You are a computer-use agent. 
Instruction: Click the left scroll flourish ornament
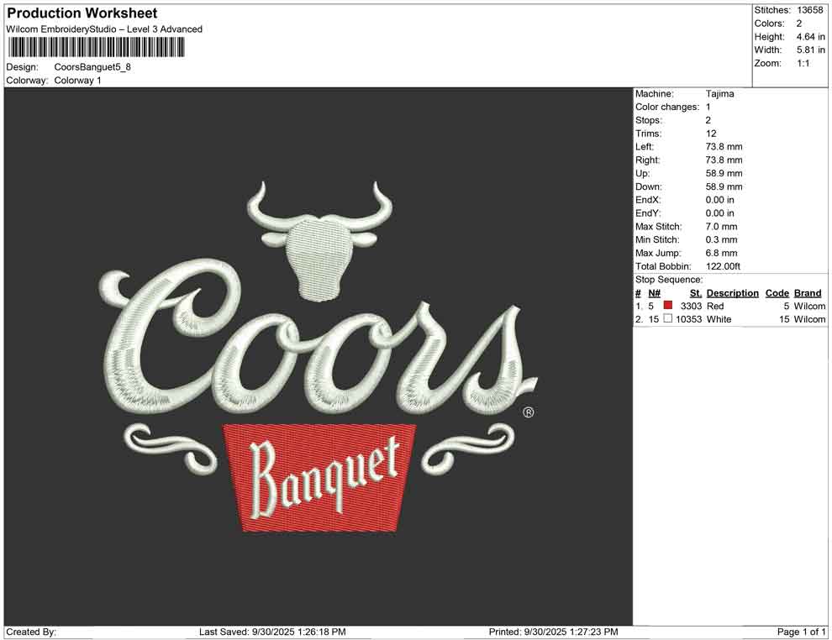pos(171,448)
